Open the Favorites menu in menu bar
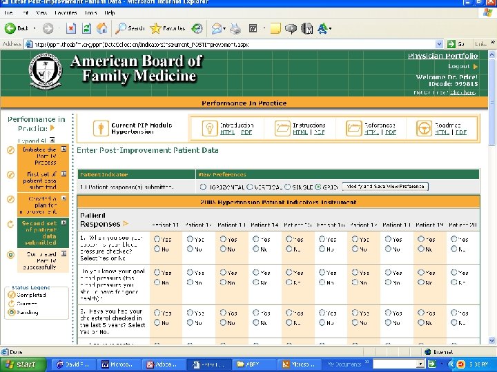The height and width of the screenshot is (372, 497). tap(67, 12)
